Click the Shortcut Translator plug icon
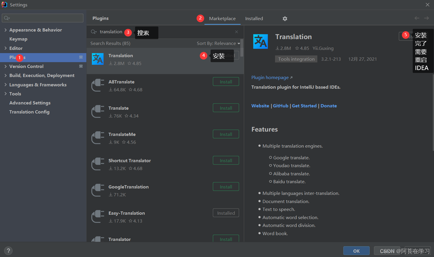Image resolution: width=434 pixels, height=257 pixels. [x=98, y=164]
